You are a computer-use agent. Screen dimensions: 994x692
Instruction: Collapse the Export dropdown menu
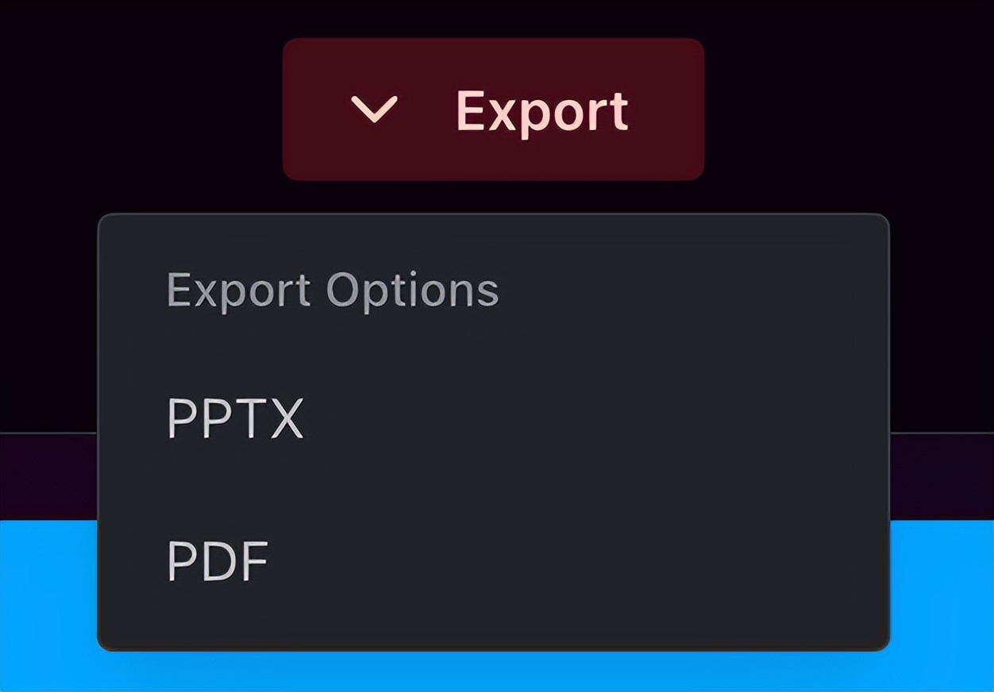(493, 109)
